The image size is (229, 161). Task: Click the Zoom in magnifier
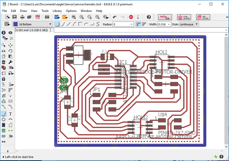tap(82, 17)
